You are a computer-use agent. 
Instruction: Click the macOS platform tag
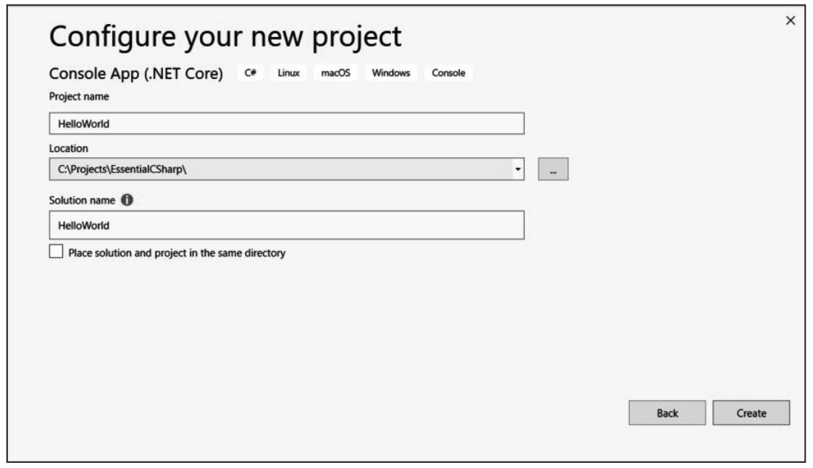click(335, 74)
